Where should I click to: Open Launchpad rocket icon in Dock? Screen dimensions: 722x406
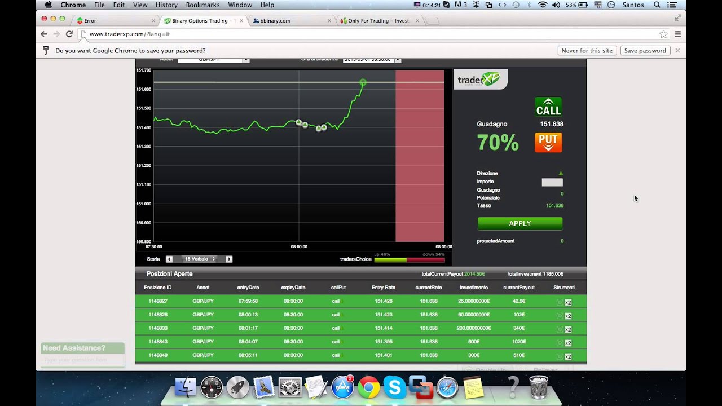tap(237, 387)
